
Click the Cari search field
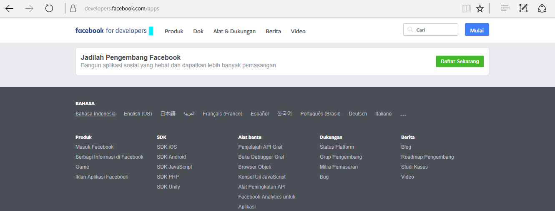point(431,29)
